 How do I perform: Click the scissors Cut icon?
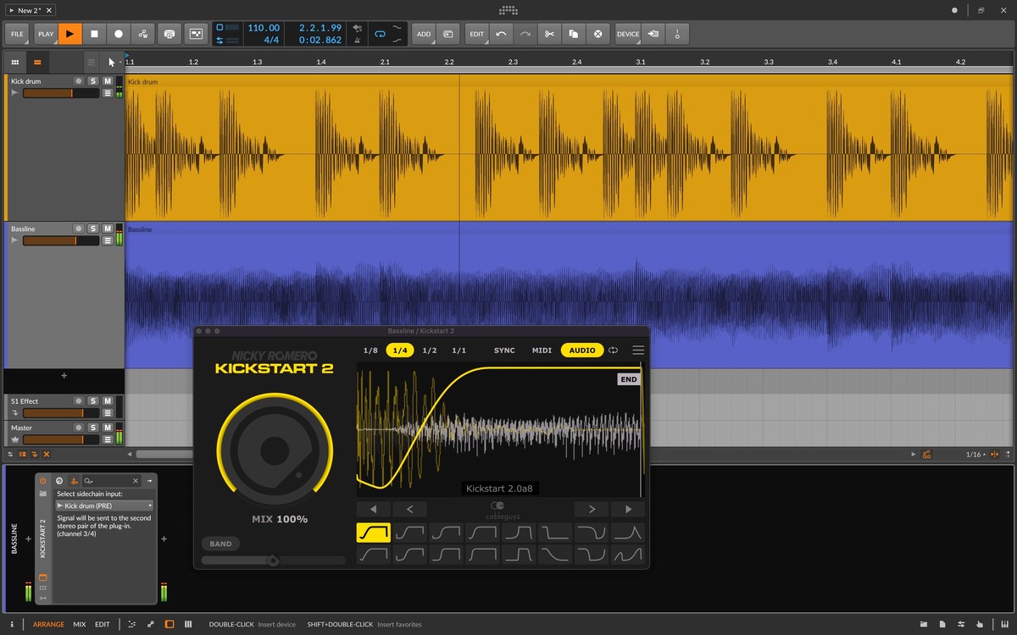click(549, 34)
